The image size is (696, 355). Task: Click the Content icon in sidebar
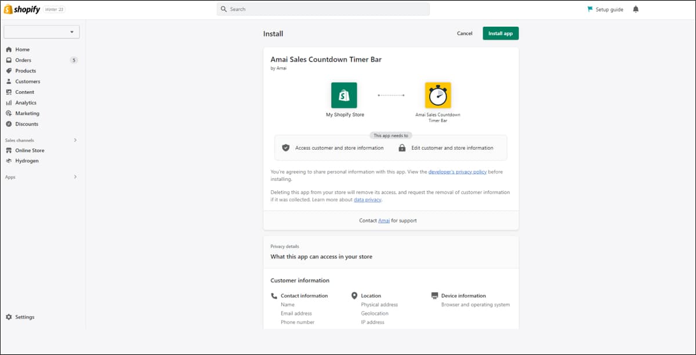9,92
